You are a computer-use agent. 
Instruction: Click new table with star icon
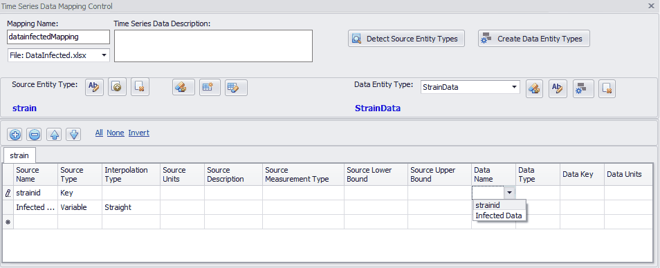[x=210, y=87]
